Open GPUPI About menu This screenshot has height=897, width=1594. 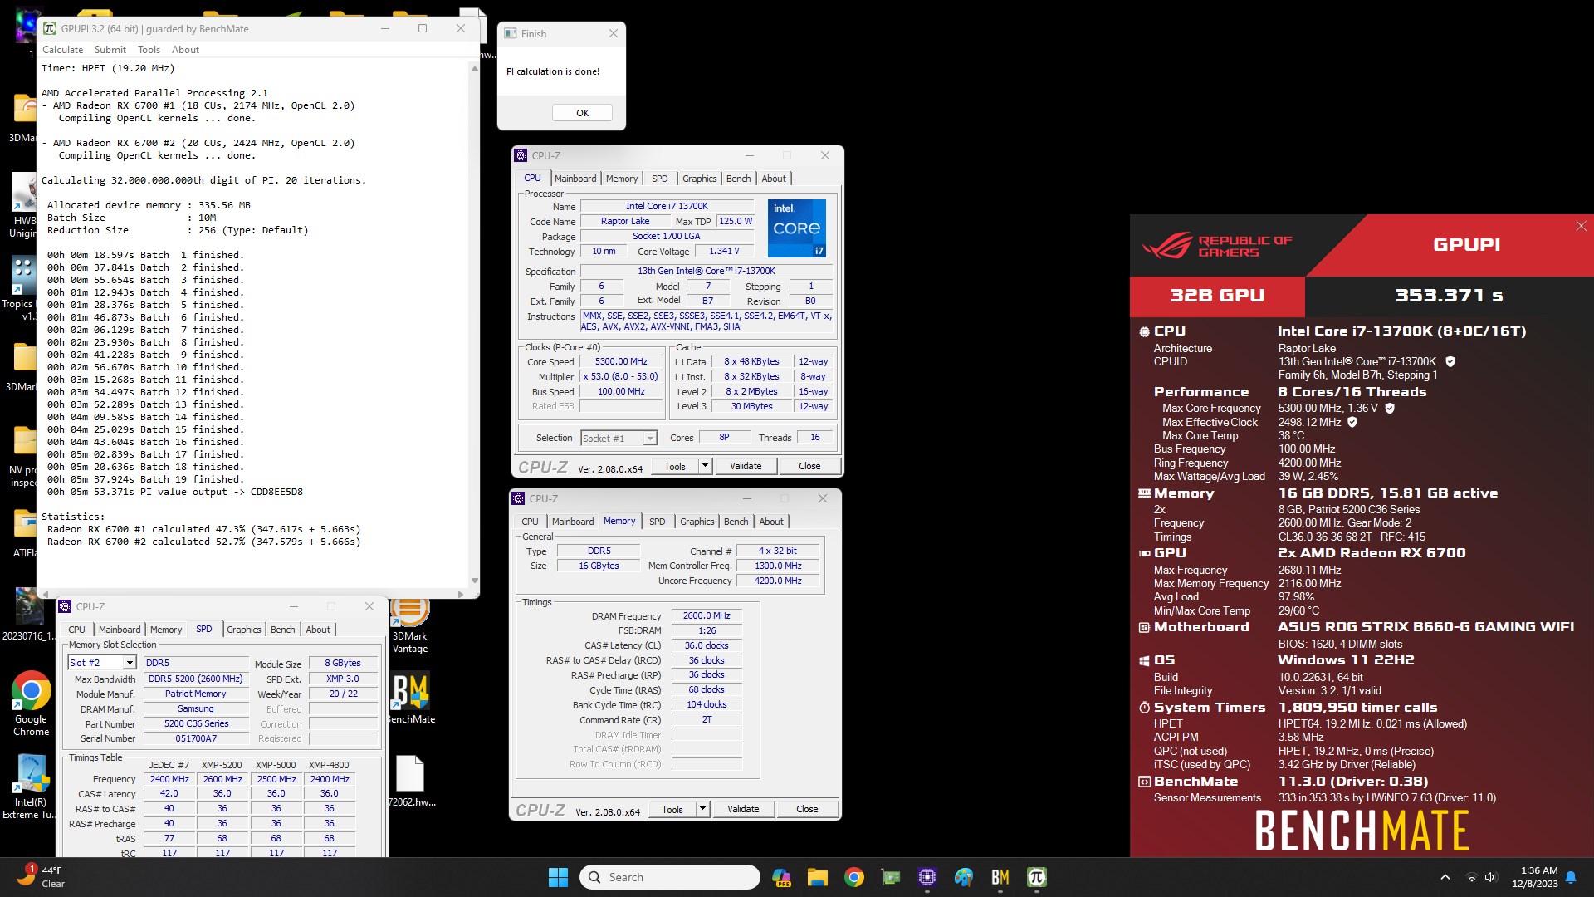(185, 50)
